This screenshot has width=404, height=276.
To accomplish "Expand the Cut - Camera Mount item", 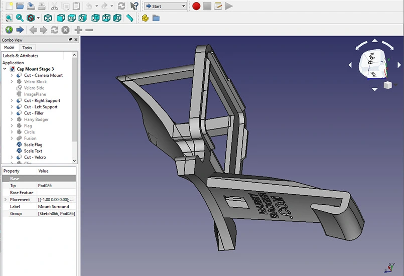I will [12, 75].
